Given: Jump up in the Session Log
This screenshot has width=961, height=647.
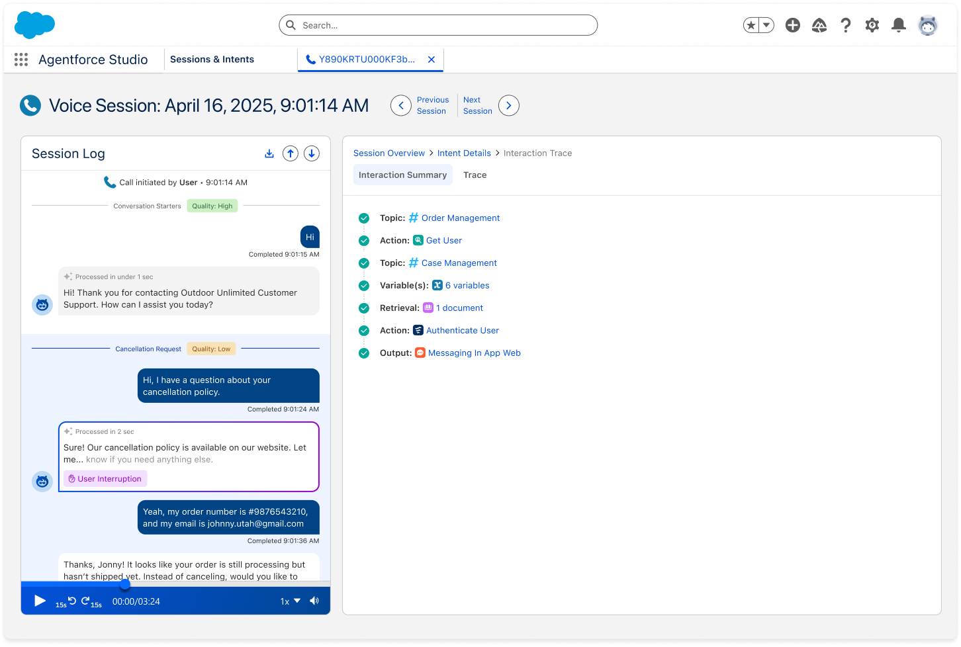Looking at the screenshot, I should [291, 153].
